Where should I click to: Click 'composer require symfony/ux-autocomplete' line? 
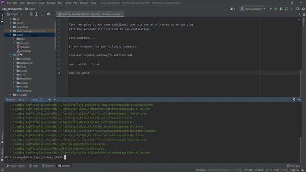101,55
